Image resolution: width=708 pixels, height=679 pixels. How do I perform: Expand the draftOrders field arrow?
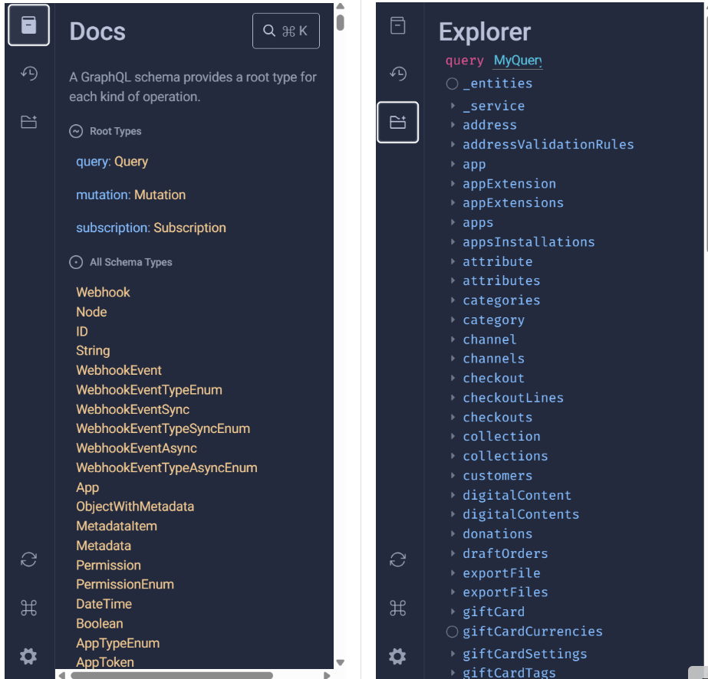453,553
